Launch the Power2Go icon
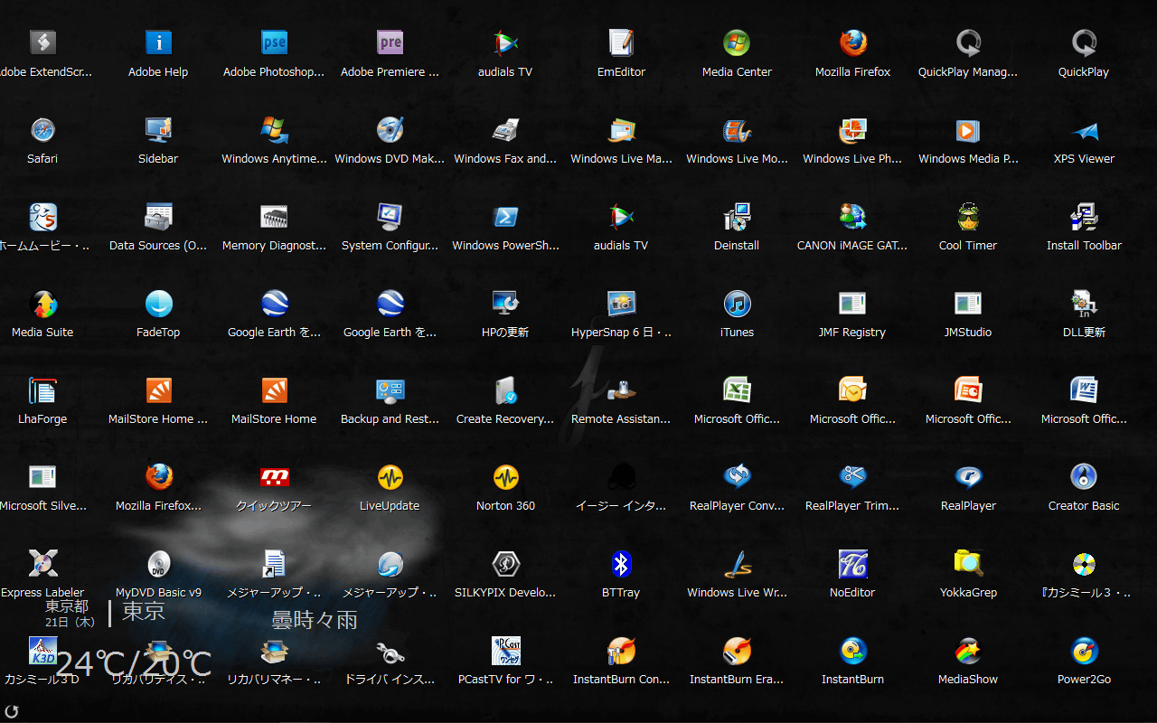The height and width of the screenshot is (723, 1157). pyautogui.click(x=1084, y=650)
